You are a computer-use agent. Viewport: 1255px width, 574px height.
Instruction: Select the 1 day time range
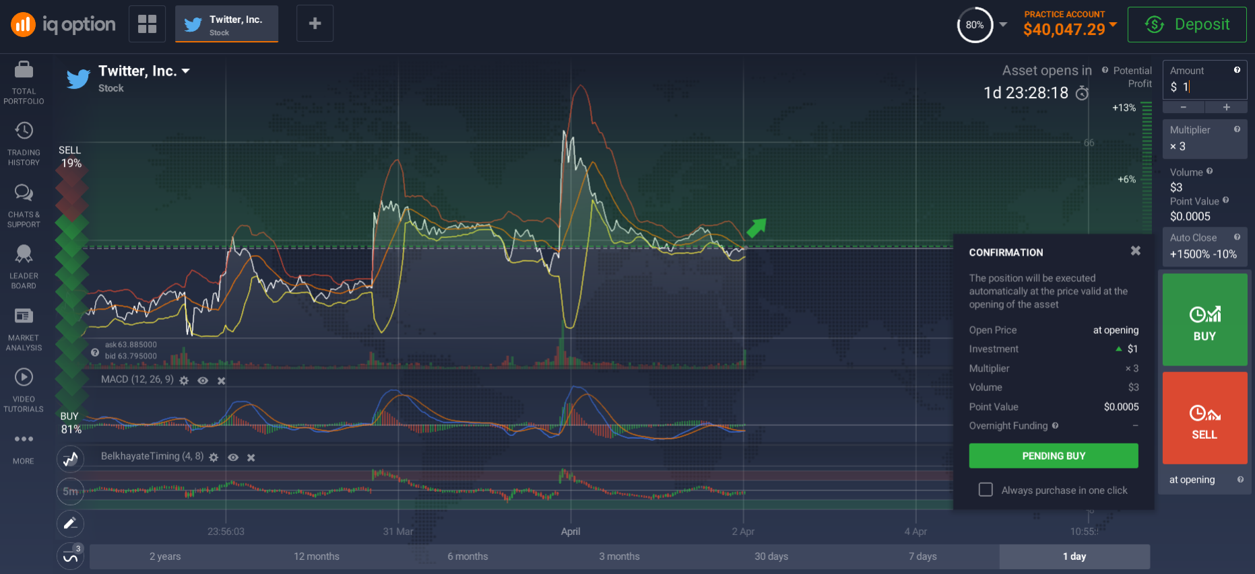(1074, 557)
